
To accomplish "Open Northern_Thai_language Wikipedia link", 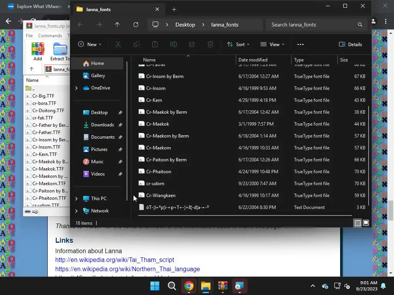I will coord(128,269).
